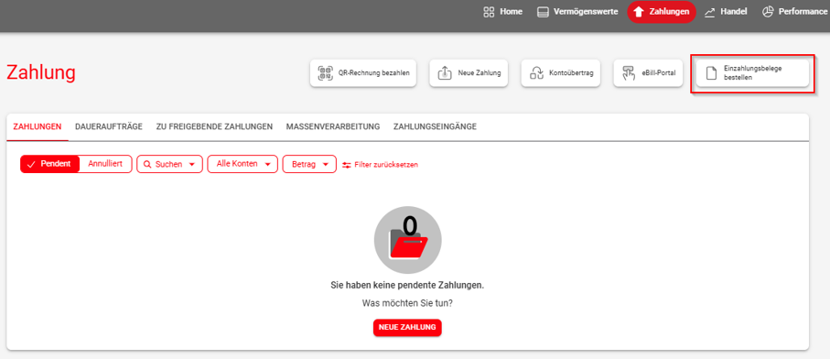The height and width of the screenshot is (359, 830).
Task: Switch to the Annulliert filter
Action: click(x=105, y=164)
